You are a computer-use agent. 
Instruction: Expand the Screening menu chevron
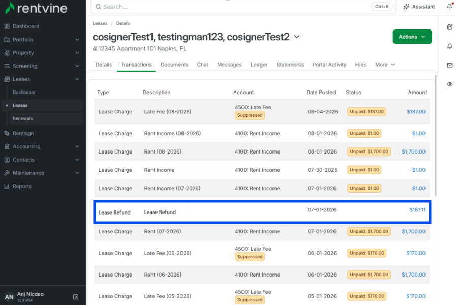pos(77,66)
